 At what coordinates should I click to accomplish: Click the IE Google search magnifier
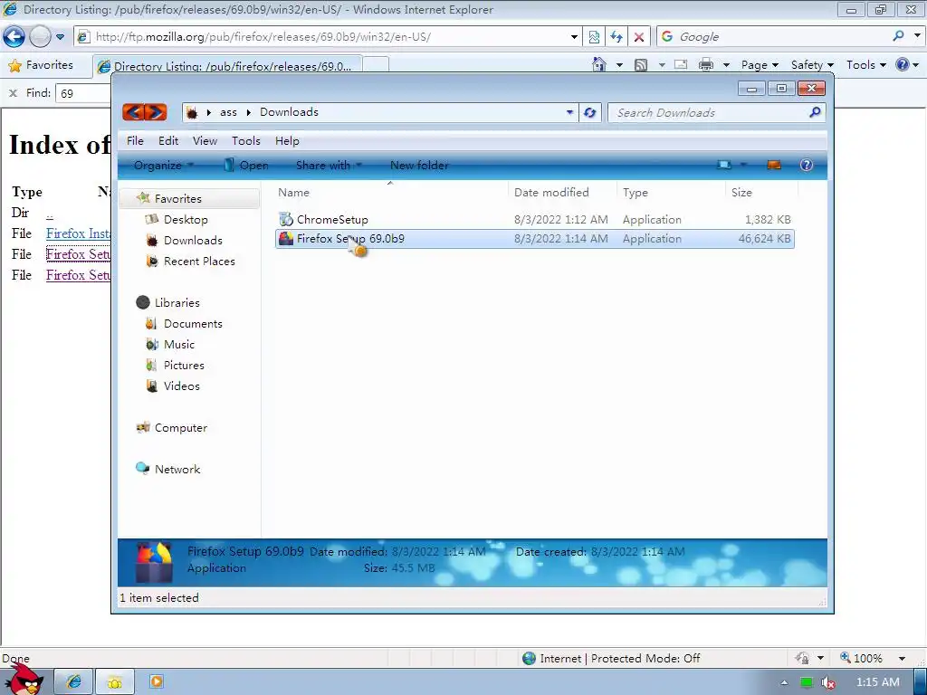point(899,36)
